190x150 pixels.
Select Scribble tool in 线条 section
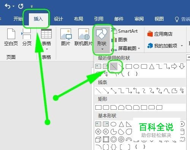(182, 91)
